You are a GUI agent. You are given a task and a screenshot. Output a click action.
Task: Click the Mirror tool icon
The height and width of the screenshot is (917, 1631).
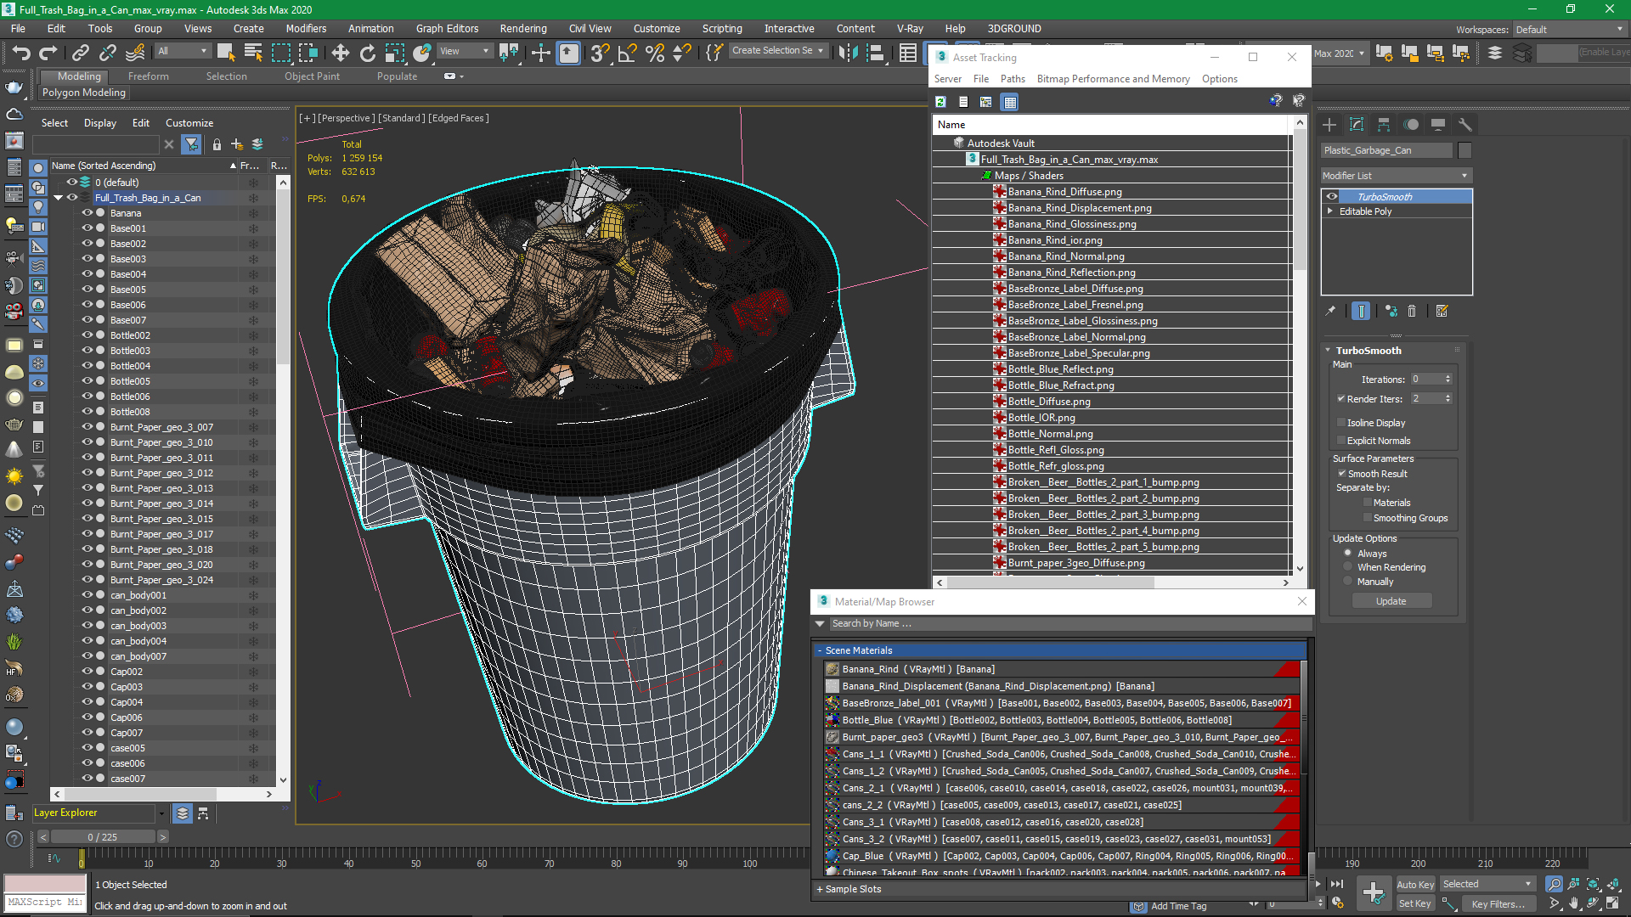click(x=848, y=53)
